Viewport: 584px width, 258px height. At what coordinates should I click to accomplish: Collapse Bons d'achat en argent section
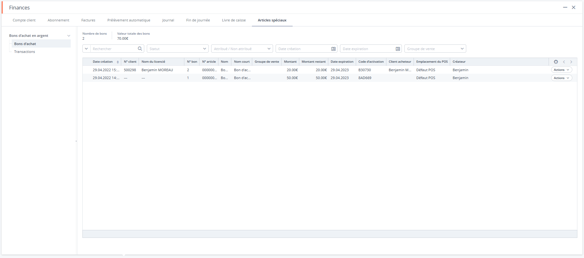pos(69,36)
